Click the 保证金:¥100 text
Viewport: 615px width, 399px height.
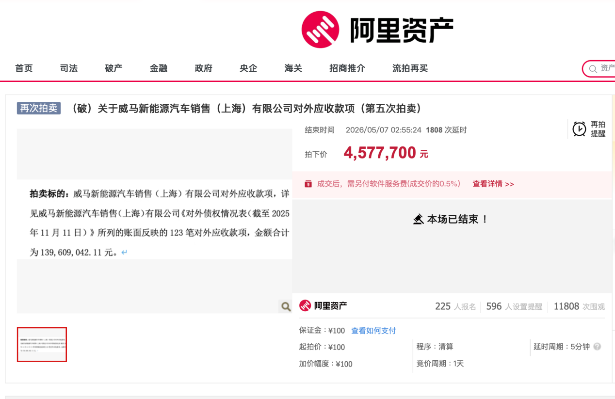(322, 331)
